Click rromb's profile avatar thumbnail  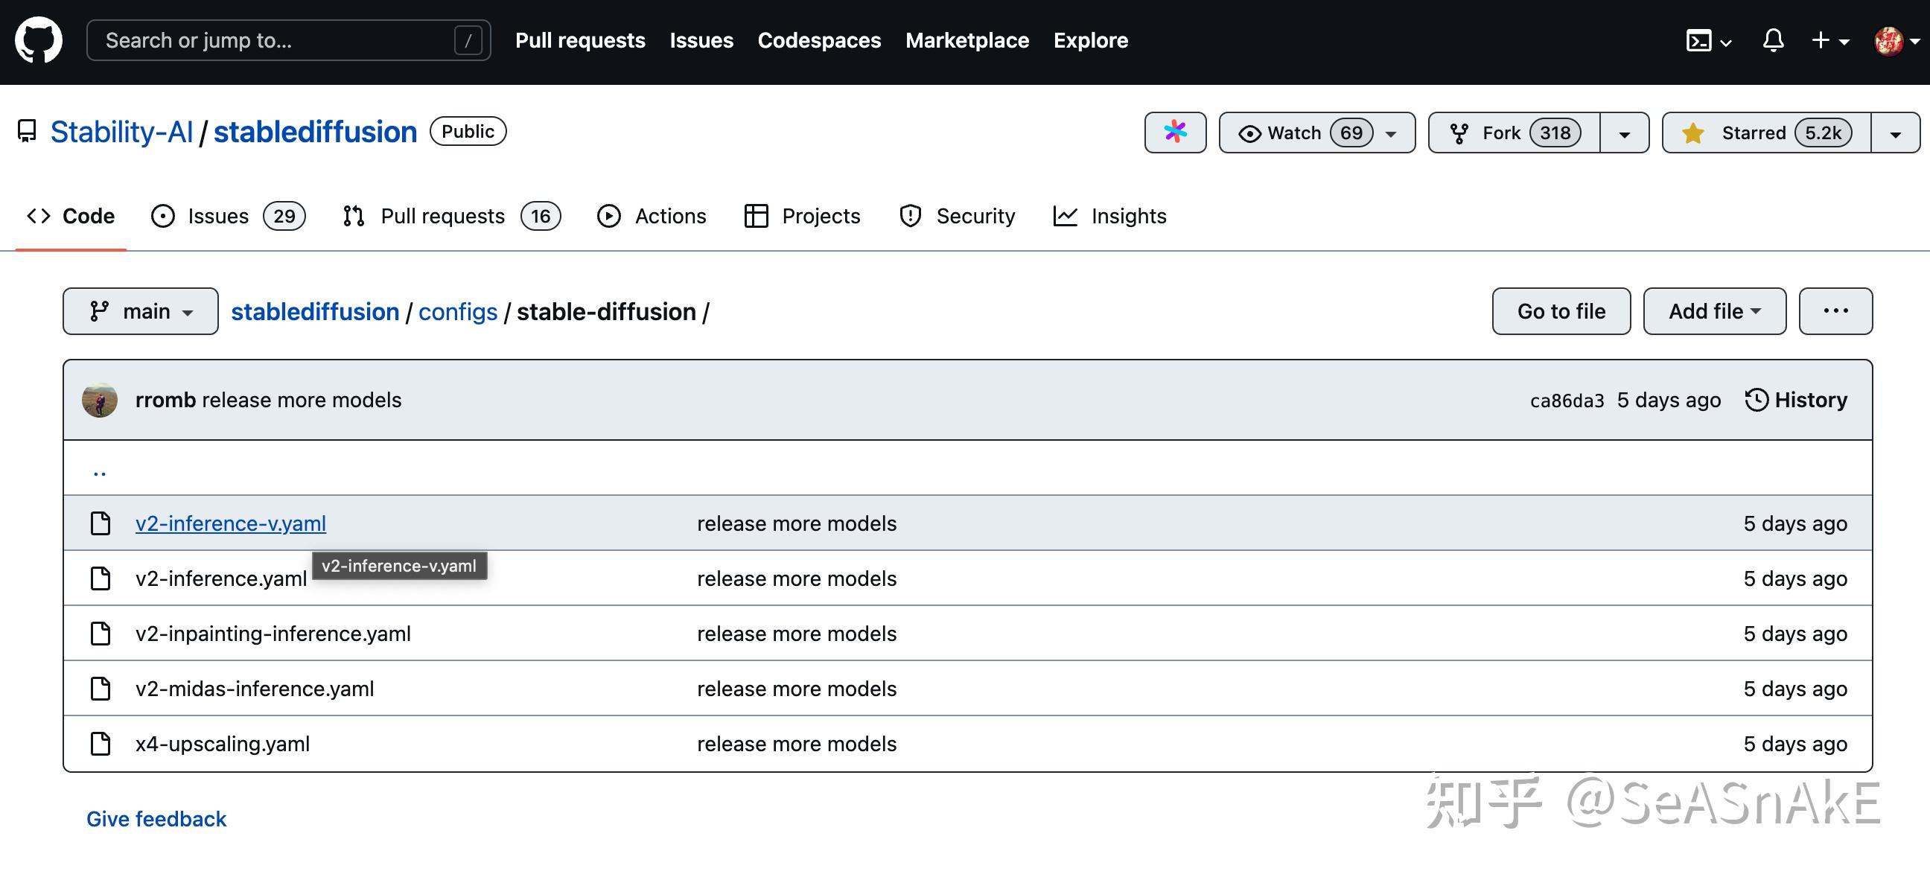click(x=99, y=399)
